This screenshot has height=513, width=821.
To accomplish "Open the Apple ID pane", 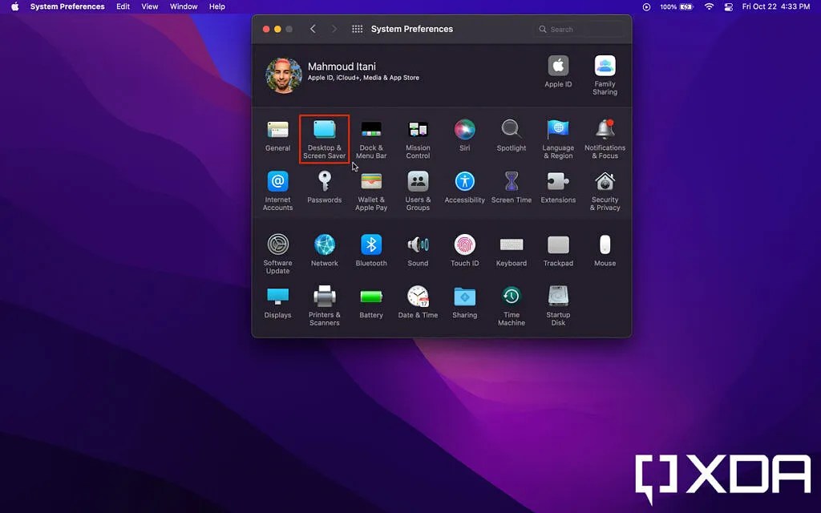I will click(x=557, y=72).
